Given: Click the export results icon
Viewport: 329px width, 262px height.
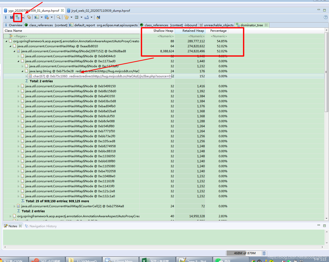Looking at the screenshot, I should pos(87,17).
